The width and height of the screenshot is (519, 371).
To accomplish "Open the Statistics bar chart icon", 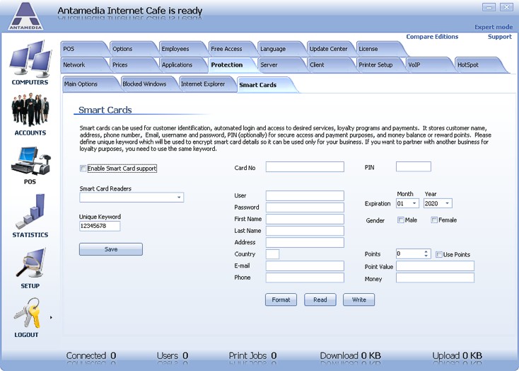I will click(x=30, y=211).
